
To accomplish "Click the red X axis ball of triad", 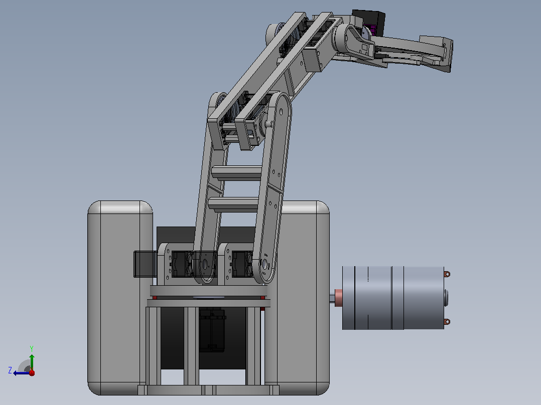I will 32,372.
